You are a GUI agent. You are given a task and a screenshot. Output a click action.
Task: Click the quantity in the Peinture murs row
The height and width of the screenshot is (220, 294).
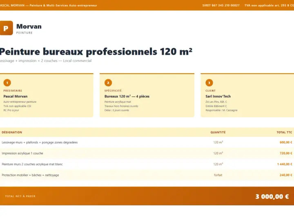[x=218, y=164]
